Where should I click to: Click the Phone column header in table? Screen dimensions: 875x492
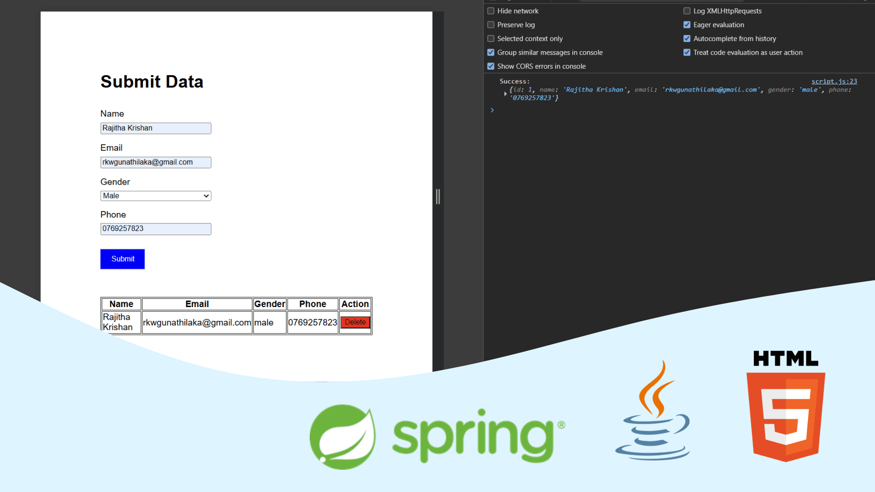click(313, 304)
